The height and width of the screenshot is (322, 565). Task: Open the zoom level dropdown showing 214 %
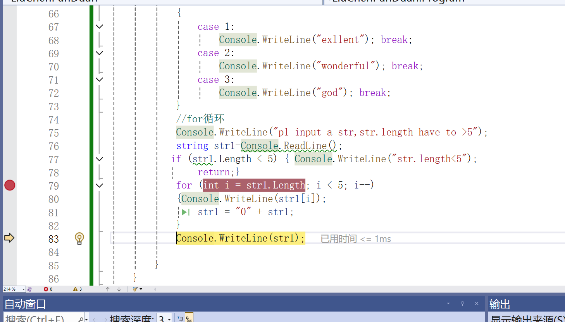[x=24, y=289]
